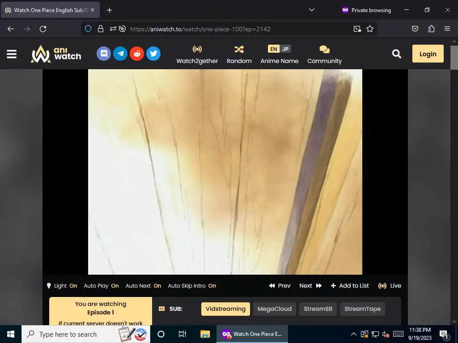Screen dimensions: 458x343
Task: Open the Windows Start menu
Action: coord(11,334)
